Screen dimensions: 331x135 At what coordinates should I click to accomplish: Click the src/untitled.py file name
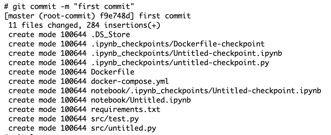123,128
